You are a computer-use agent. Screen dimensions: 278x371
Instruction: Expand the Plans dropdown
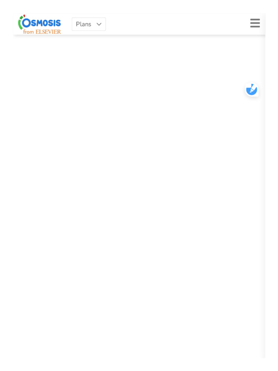[x=89, y=24]
